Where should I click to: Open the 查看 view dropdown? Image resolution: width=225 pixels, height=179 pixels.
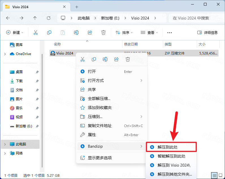tap(149, 32)
